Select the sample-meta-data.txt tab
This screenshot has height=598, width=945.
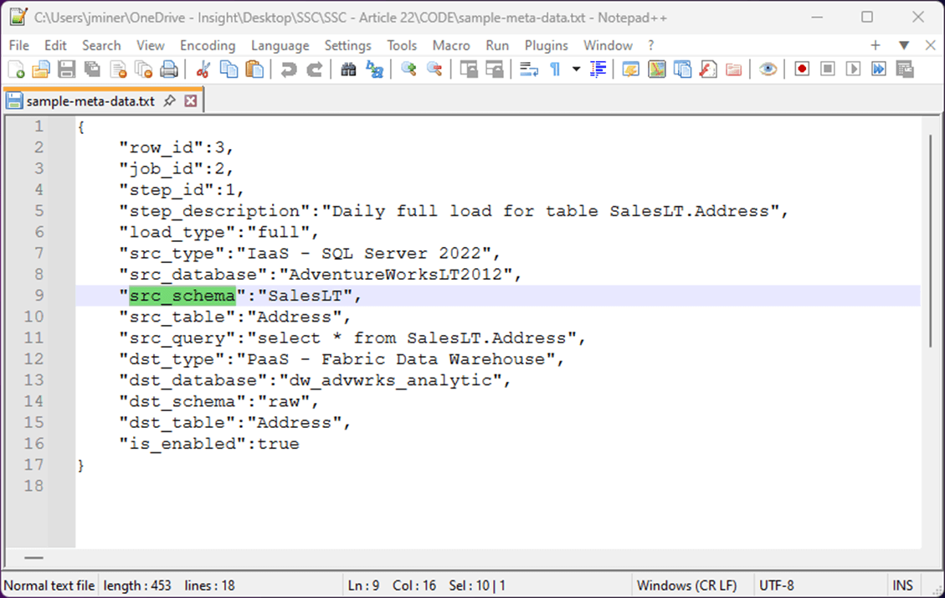90,101
